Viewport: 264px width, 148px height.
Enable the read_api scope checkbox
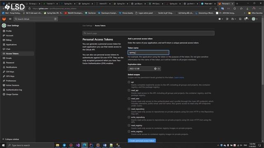point(129,90)
